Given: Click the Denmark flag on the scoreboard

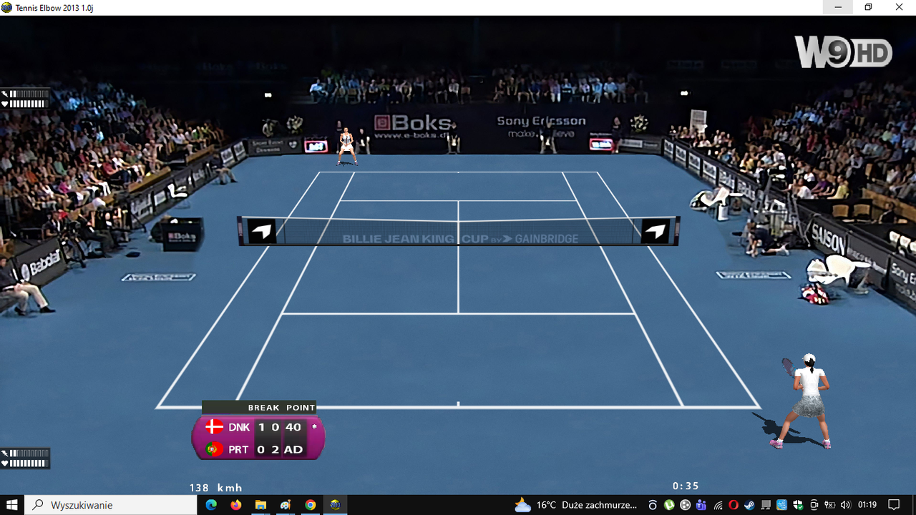Looking at the screenshot, I should [214, 427].
